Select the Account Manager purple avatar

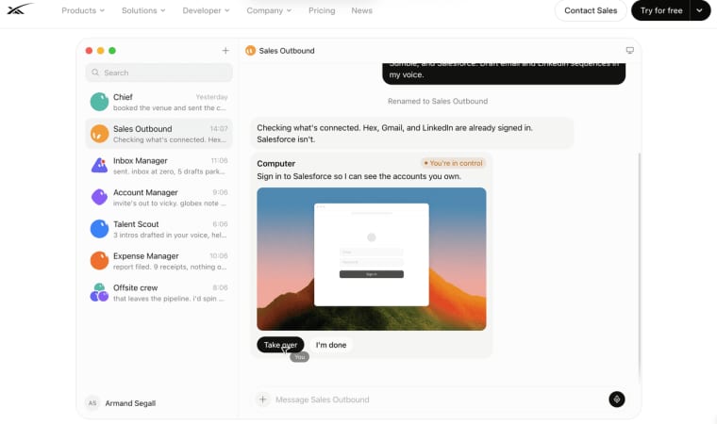click(x=99, y=197)
